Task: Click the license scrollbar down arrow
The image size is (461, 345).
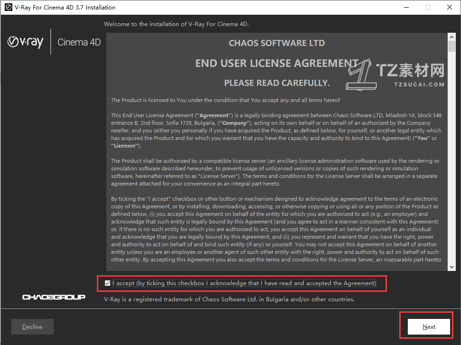Action: tap(452, 267)
